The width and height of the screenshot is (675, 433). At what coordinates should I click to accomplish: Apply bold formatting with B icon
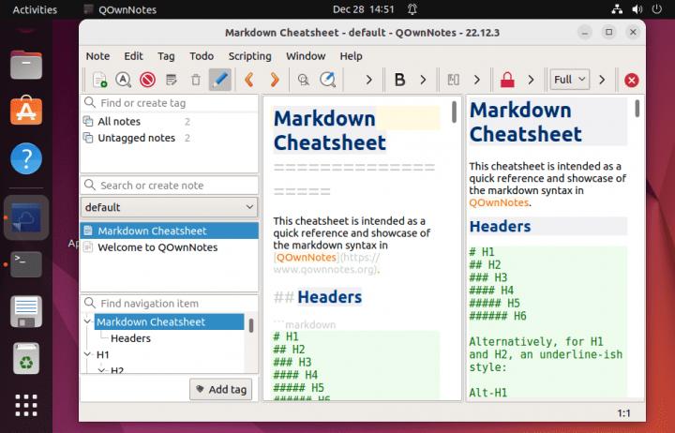coord(399,80)
